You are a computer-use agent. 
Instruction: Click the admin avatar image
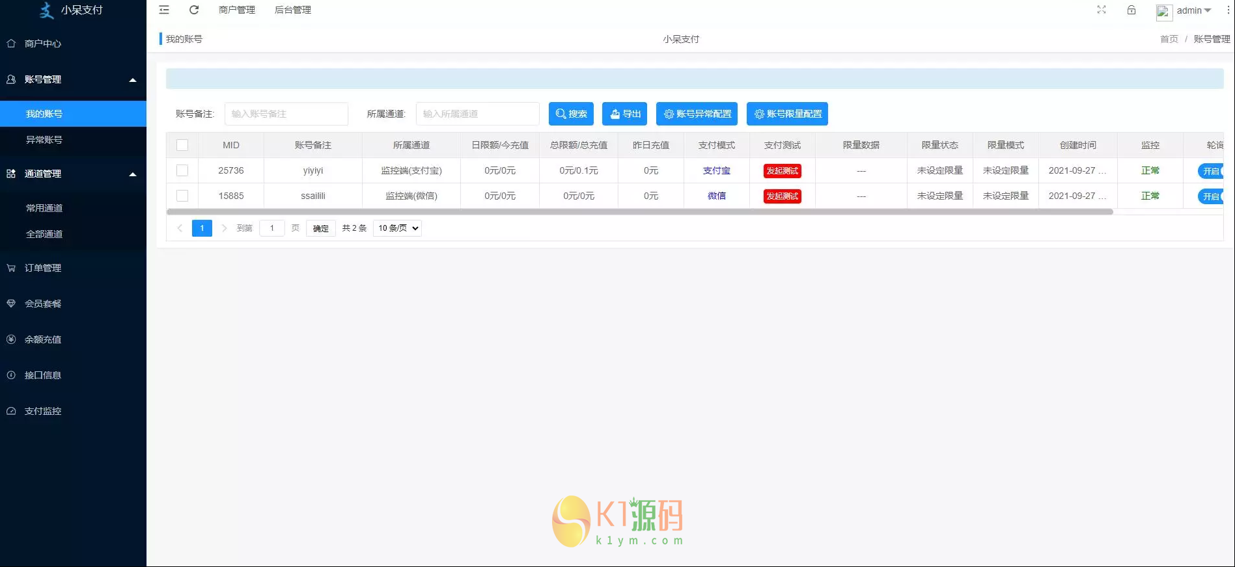click(1164, 12)
